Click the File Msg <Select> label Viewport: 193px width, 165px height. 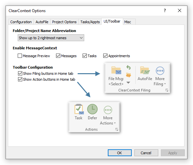(116, 81)
